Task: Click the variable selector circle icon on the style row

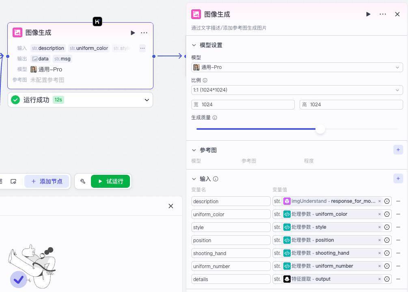Action: point(387,227)
